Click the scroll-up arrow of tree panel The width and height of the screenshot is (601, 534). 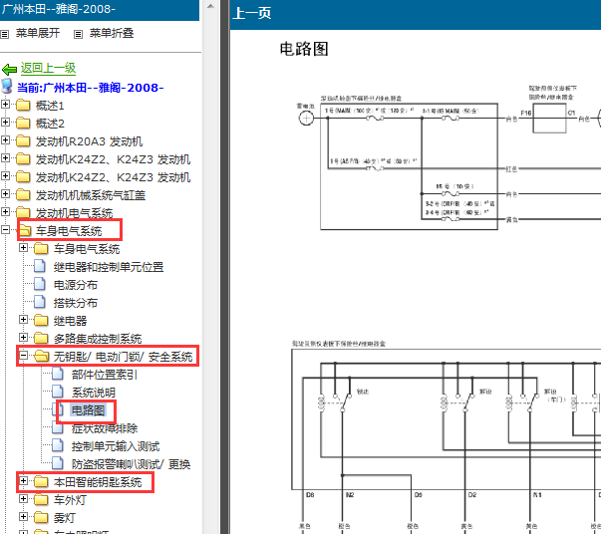click(x=210, y=6)
